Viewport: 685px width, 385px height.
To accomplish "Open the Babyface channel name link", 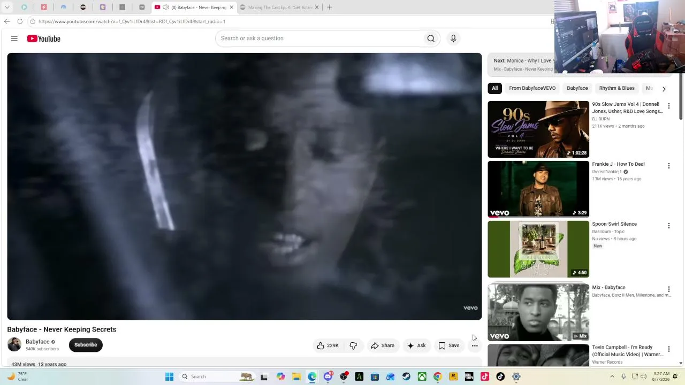I will point(37,342).
